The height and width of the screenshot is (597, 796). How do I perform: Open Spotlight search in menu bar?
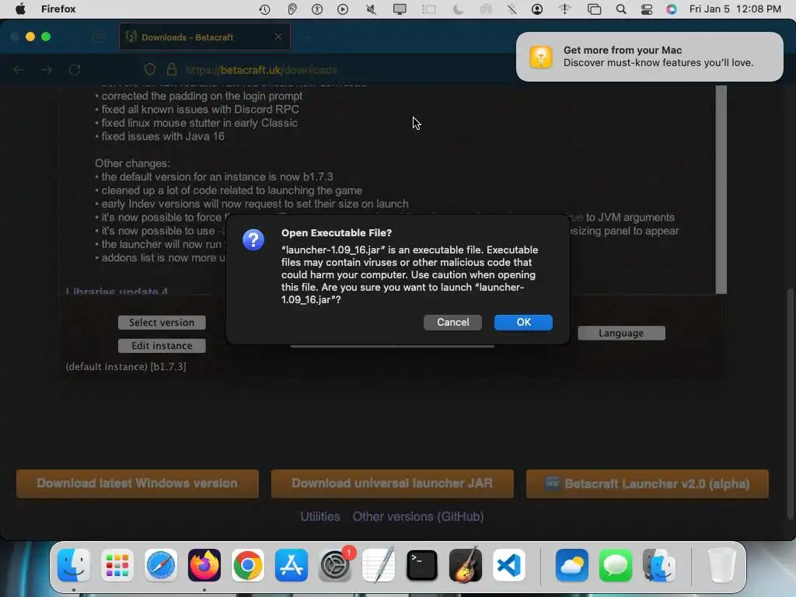tap(621, 9)
